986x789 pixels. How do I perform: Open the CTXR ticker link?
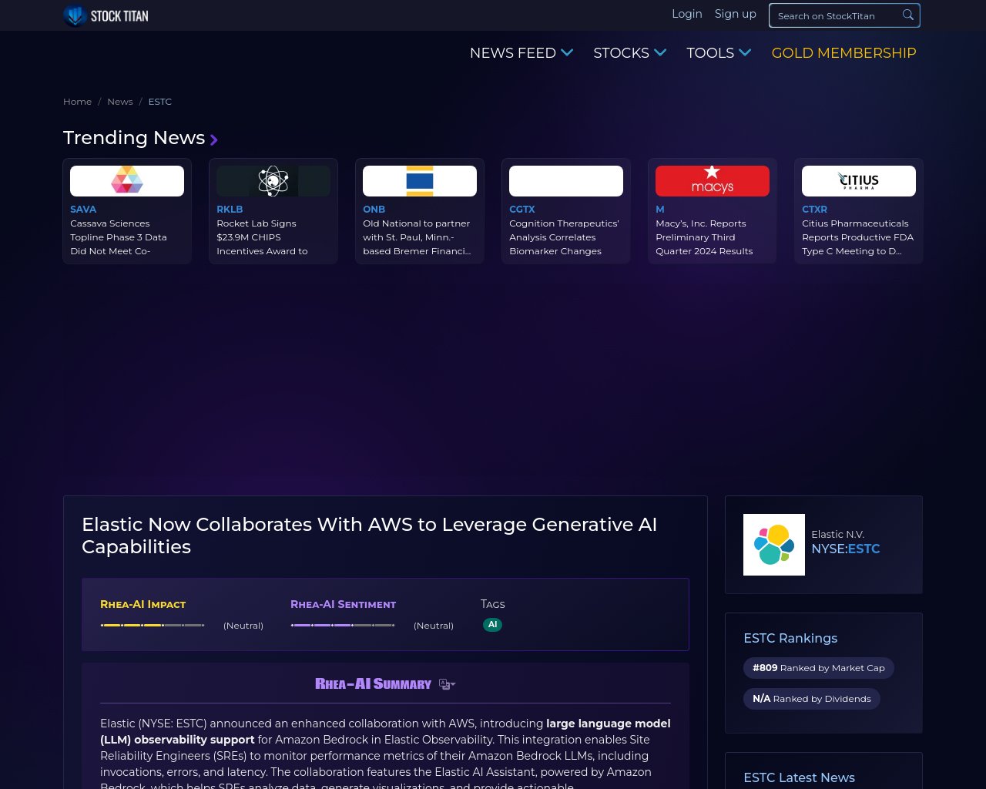coord(814,210)
